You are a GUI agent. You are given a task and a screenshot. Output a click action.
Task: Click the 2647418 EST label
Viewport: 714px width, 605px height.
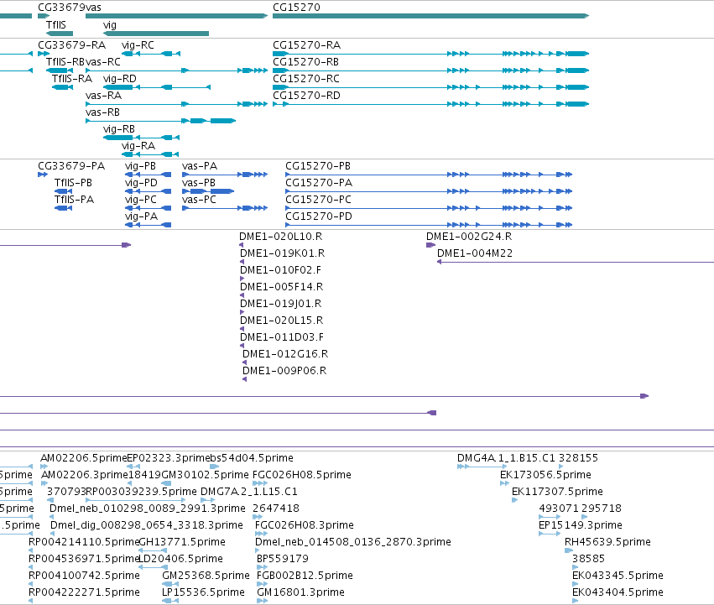point(276,509)
